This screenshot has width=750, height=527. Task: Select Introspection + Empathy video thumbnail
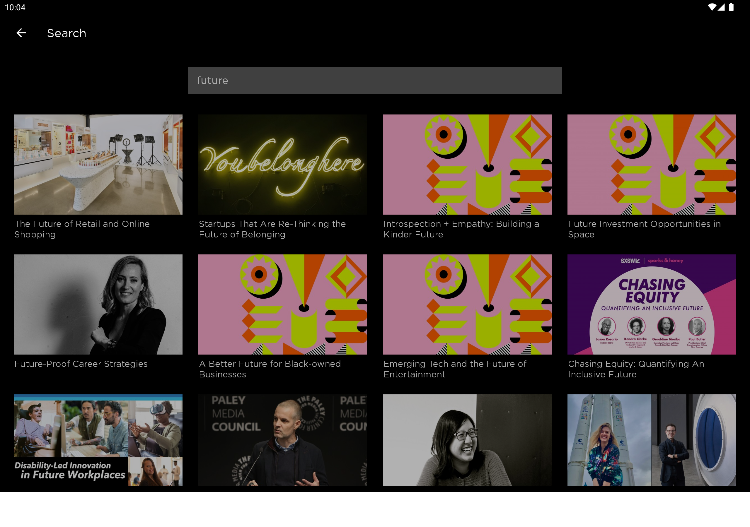click(x=467, y=164)
